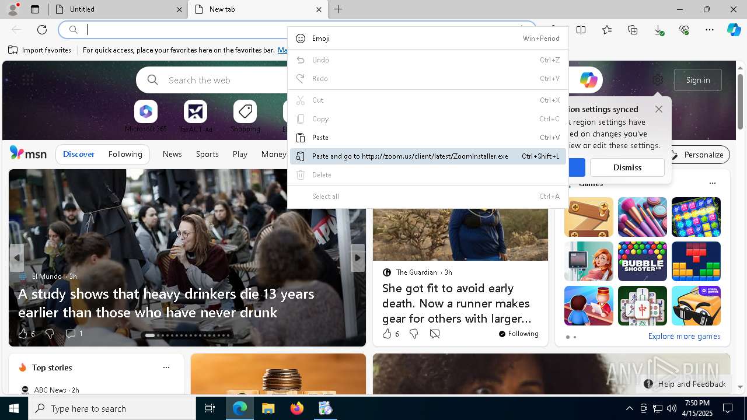The height and width of the screenshot is (420, 747).
Task: Dismiss the region settings notification
Action: 627,167
